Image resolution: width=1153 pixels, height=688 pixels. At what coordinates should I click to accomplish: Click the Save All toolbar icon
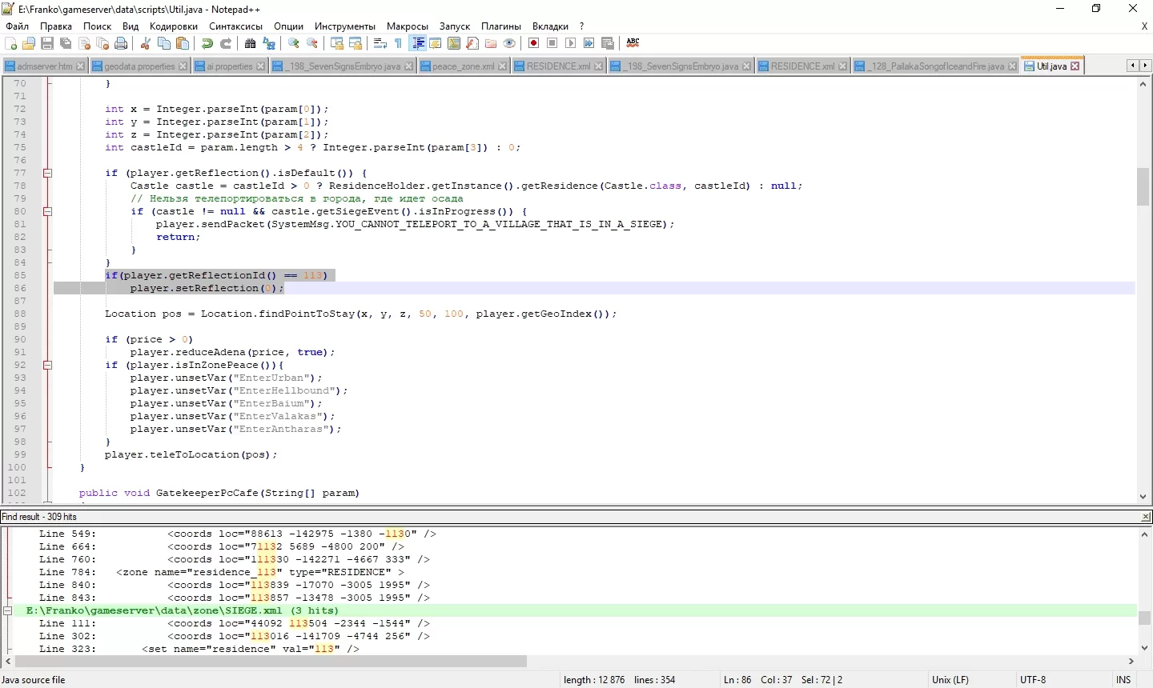(x=66, y=43)
